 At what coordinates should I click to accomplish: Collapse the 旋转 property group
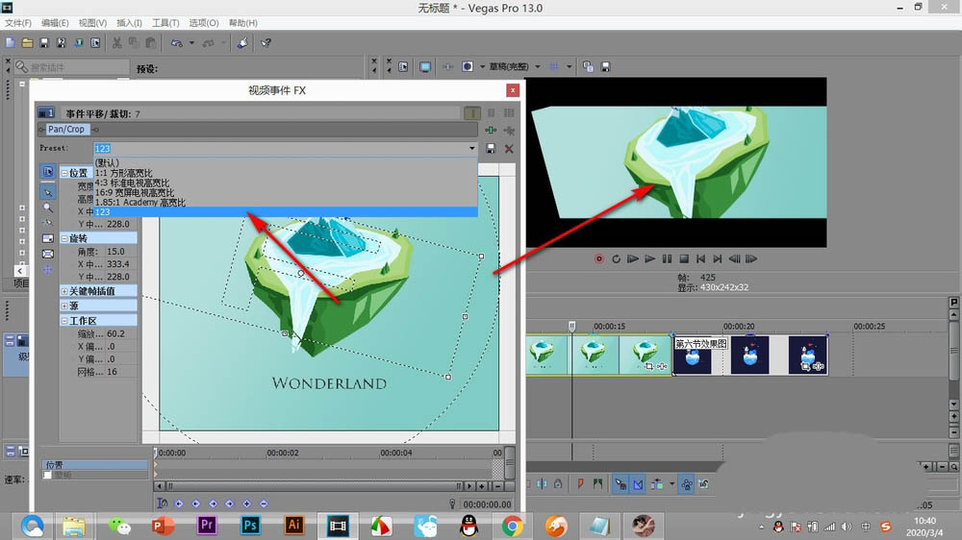tap(64, 238)
